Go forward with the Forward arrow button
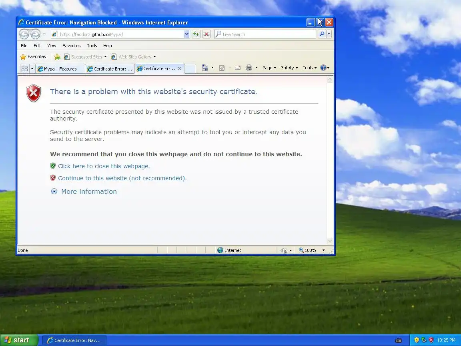This screenshot has height=346, width=461. (x=35, y=34)
